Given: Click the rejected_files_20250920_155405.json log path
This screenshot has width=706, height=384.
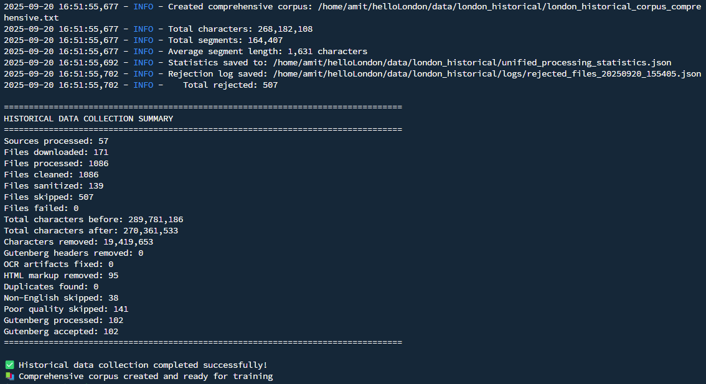Looking at the screenshot, I should click(x=487, y=74).
